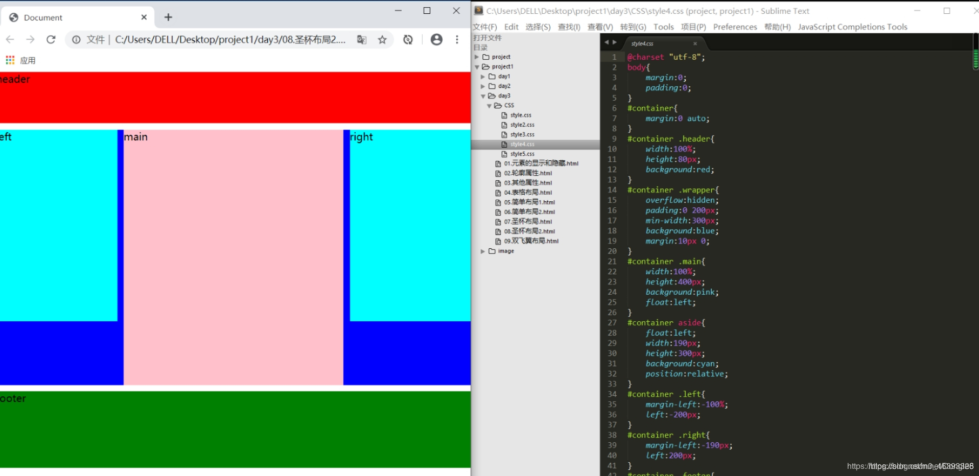Click the '#container .wrapper{' code line

pos(673,190)
